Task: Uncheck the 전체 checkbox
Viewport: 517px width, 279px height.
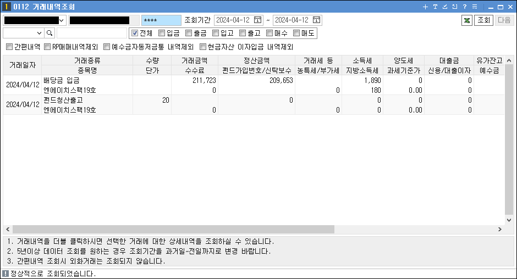Action: [x=135, y=33]
